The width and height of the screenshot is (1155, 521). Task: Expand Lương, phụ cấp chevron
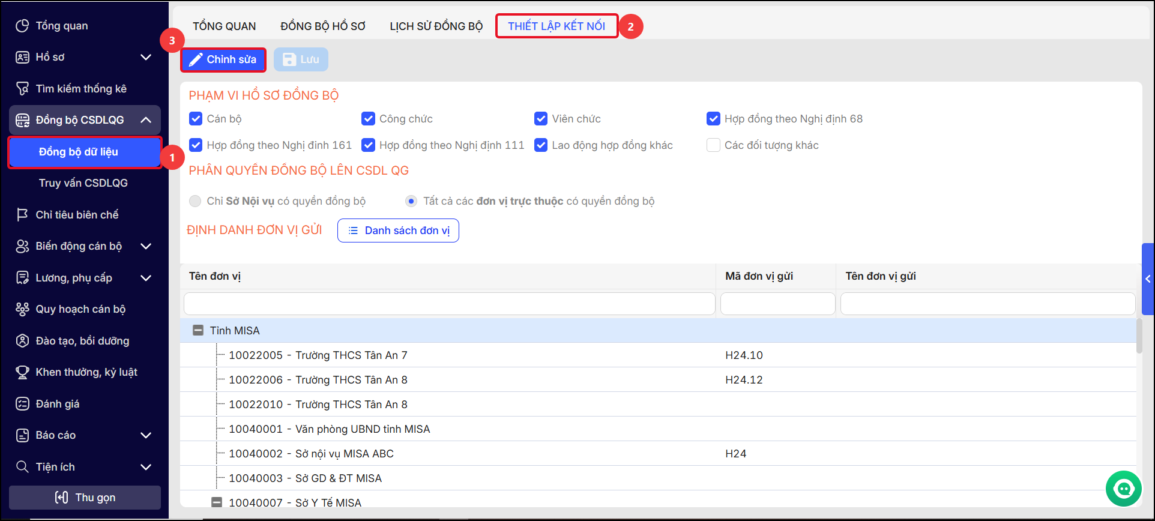(146, 278)
